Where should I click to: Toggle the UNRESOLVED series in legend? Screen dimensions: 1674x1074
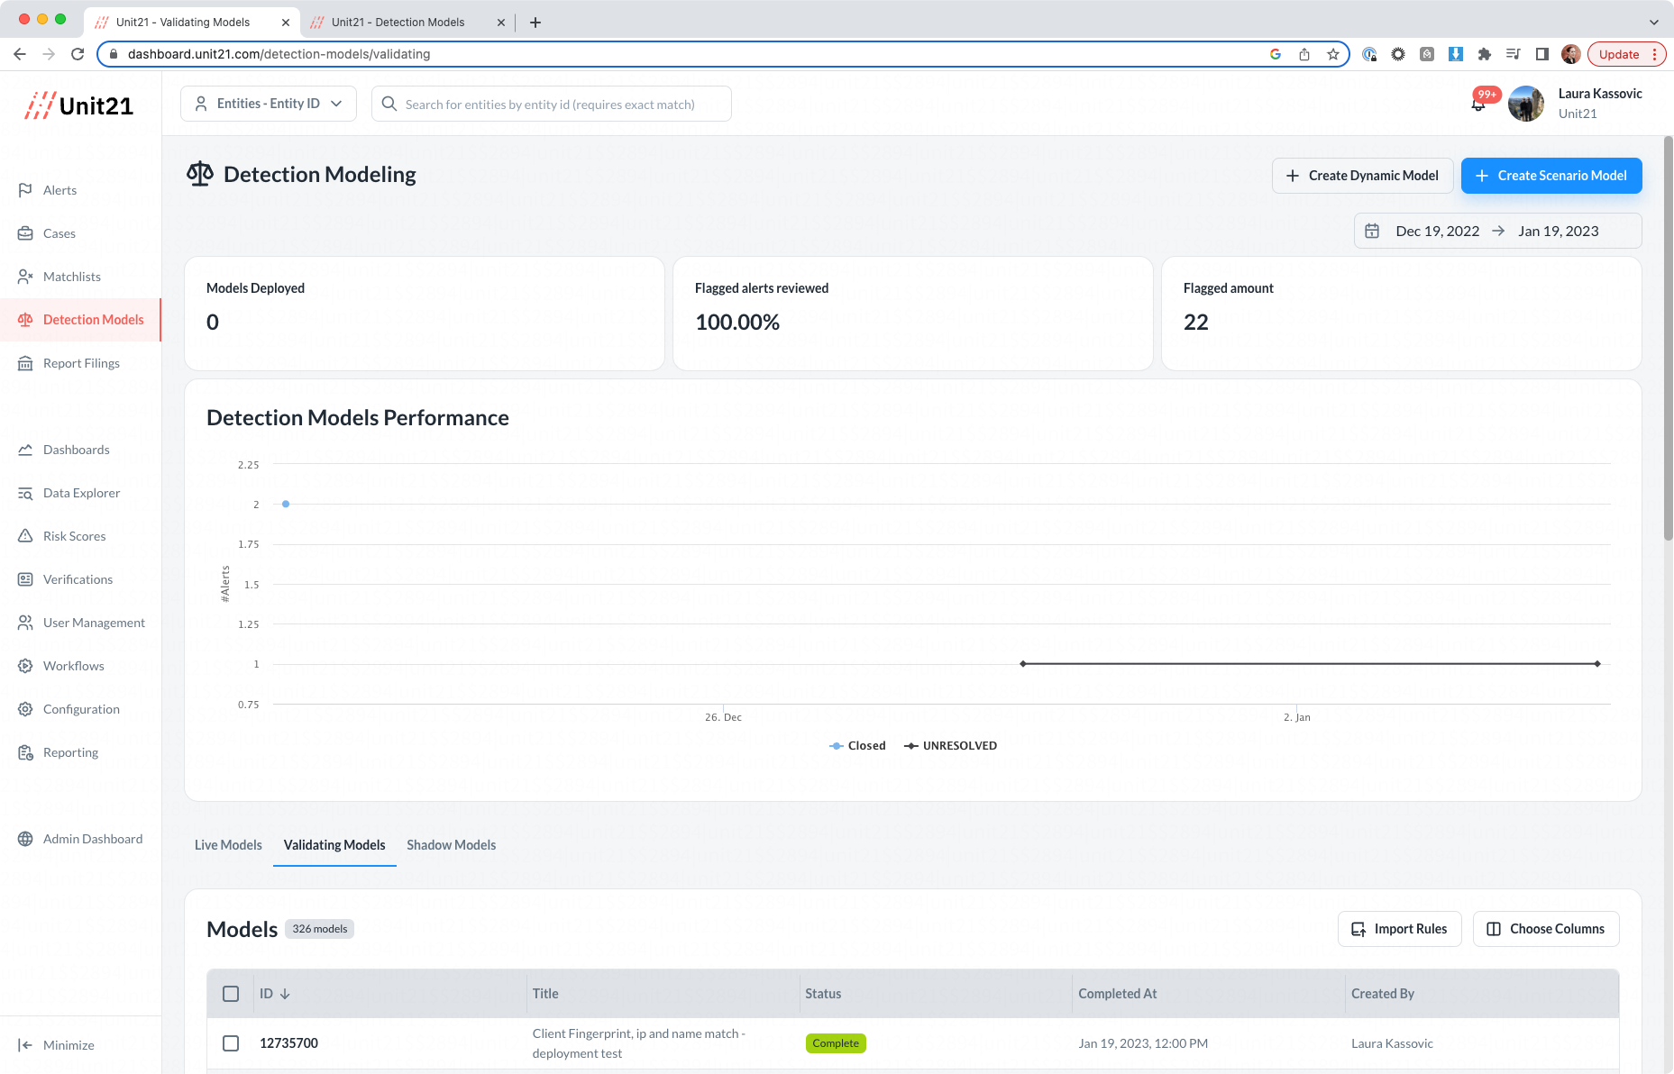pos(951,746)
